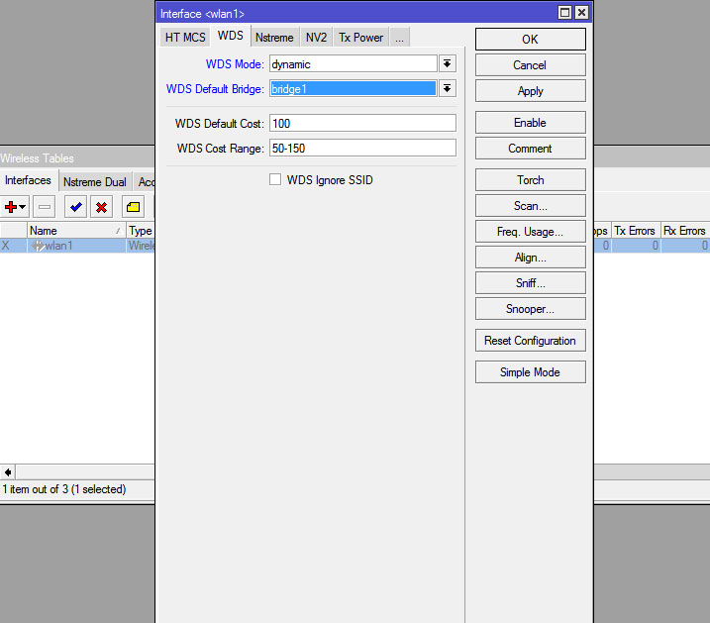710x623 pixels.
Task: Switch to Nstreme Dual tab
Action: [x=94, y=182]
